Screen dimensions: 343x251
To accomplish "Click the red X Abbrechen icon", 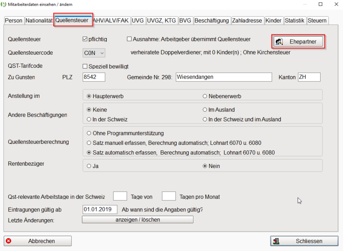I will pos(9,241).
